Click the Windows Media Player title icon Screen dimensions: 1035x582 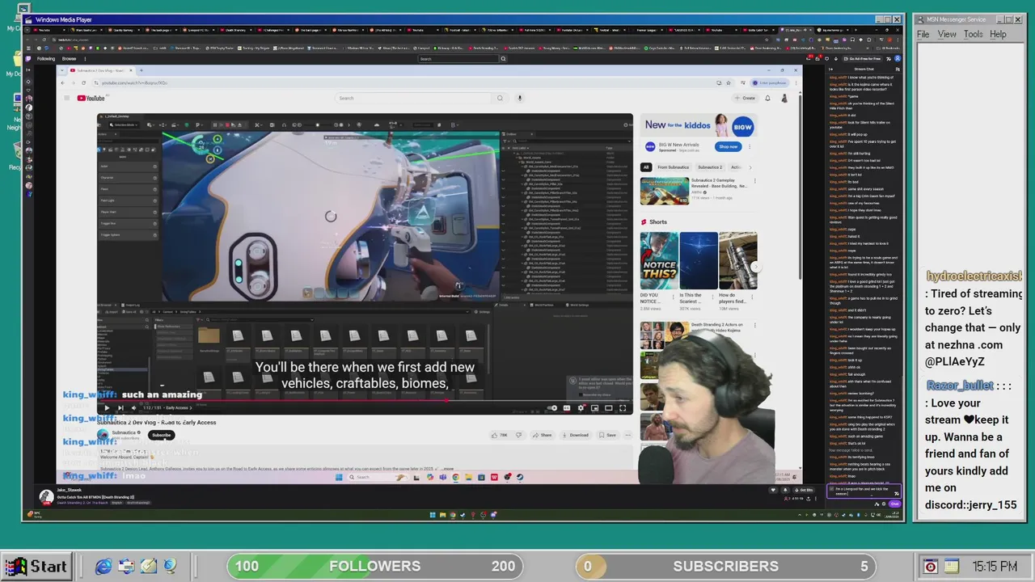(x=29, y=19)
